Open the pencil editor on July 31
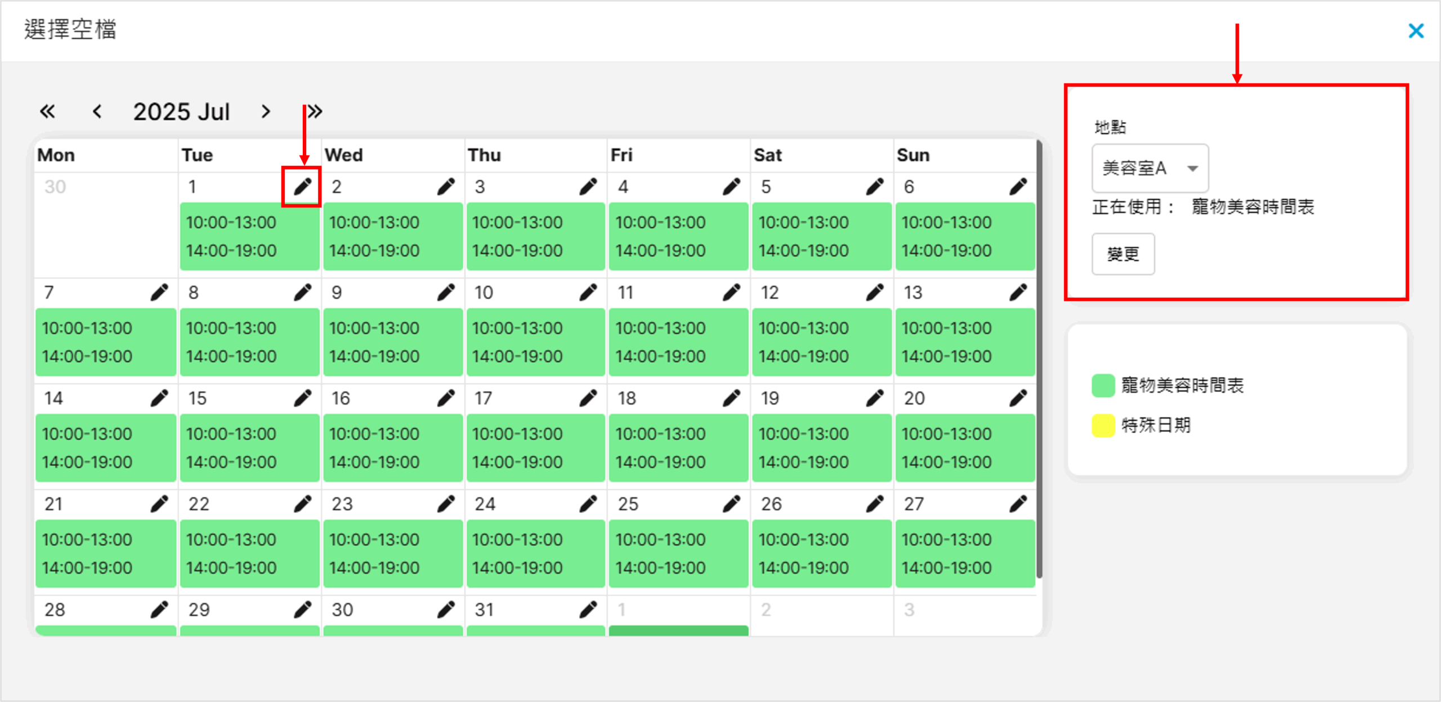Screen dimensions: 1441x702 pyautogui.click(x=588, y=610)
